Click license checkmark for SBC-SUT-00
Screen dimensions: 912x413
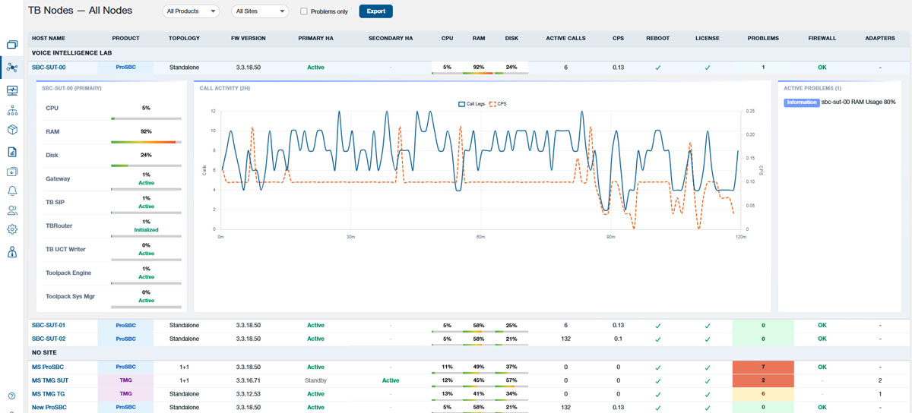(x=707, y=68)
